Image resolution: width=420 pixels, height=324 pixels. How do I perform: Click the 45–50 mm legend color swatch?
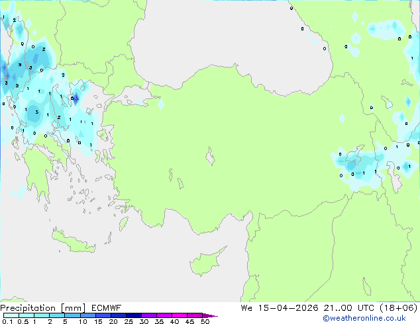click(195, 315)
